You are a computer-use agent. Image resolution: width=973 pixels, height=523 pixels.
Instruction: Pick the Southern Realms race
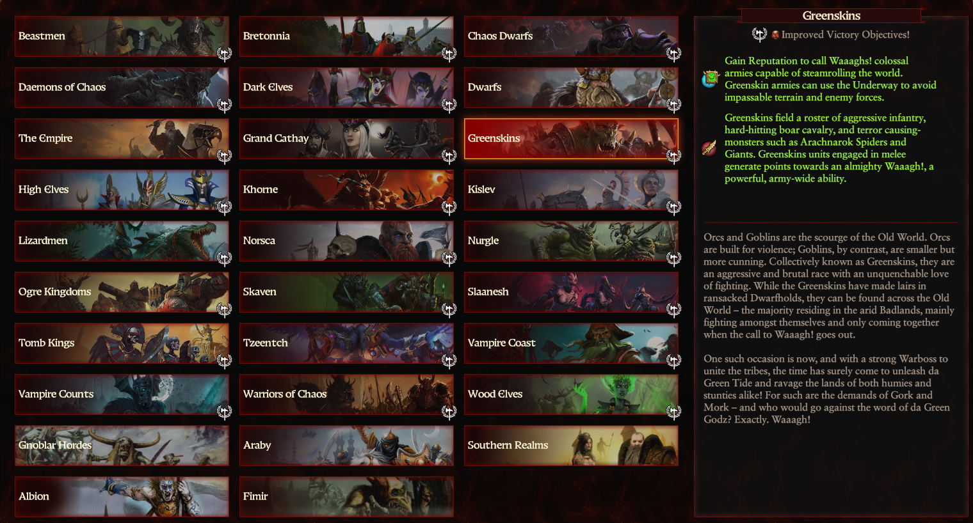pyautogui.click(x=571, y=446)
